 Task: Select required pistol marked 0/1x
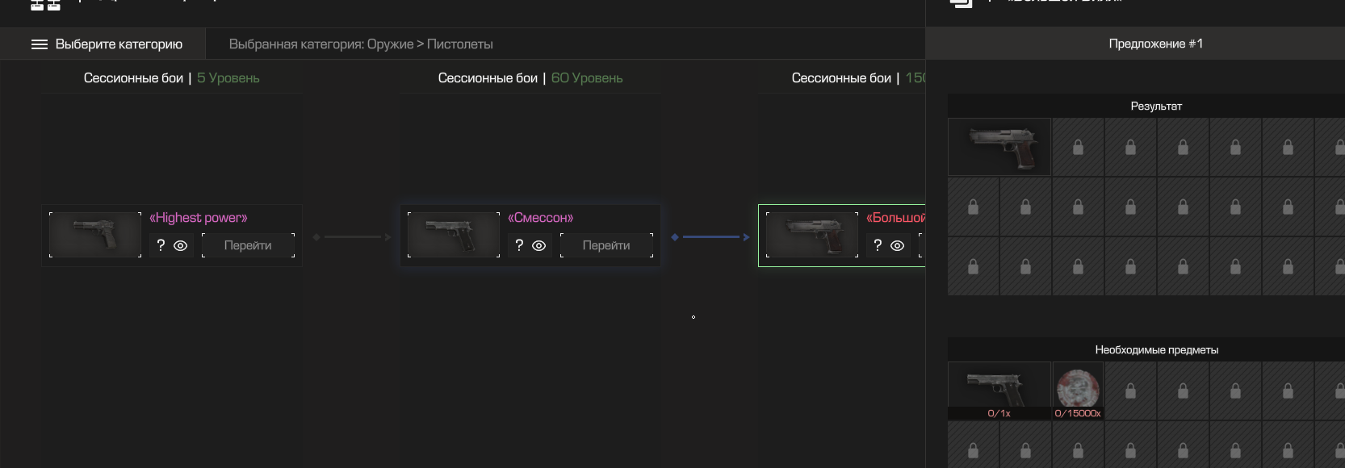999,391
